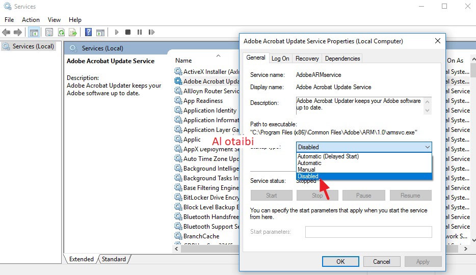
Task: Choose Automatic startup type option
Action: click(x=364, y=163)
